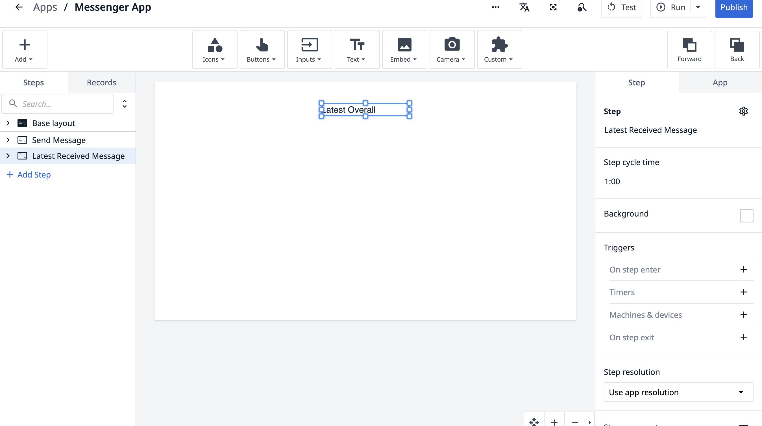Expand the Base layout step
The height and width of the screenshot is (426, 762).
(x=8, y=123)
